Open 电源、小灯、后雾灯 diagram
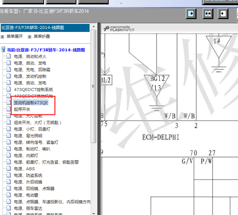Screen dimensions: 238x215 32,129
